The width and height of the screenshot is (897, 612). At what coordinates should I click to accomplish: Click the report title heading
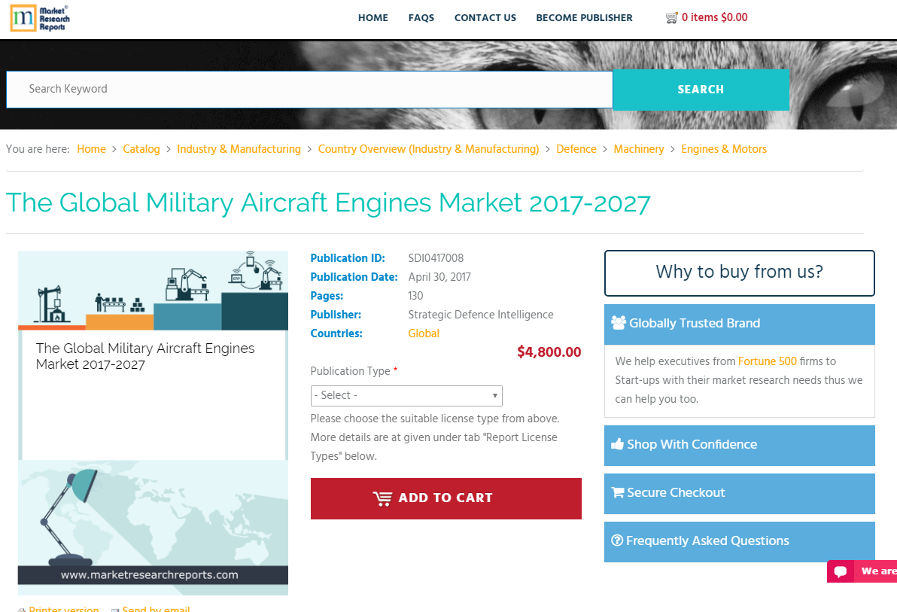(328, 202)
